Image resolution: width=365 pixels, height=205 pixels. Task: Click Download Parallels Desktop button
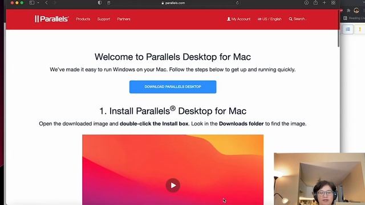coord(173,87)
